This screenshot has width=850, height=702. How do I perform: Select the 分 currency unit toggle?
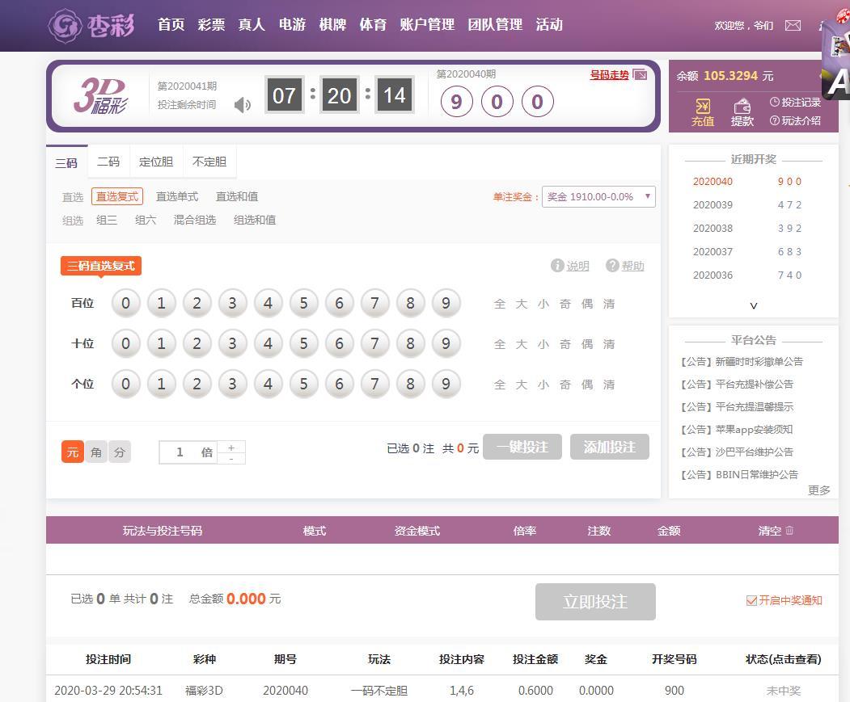point(120,452)
